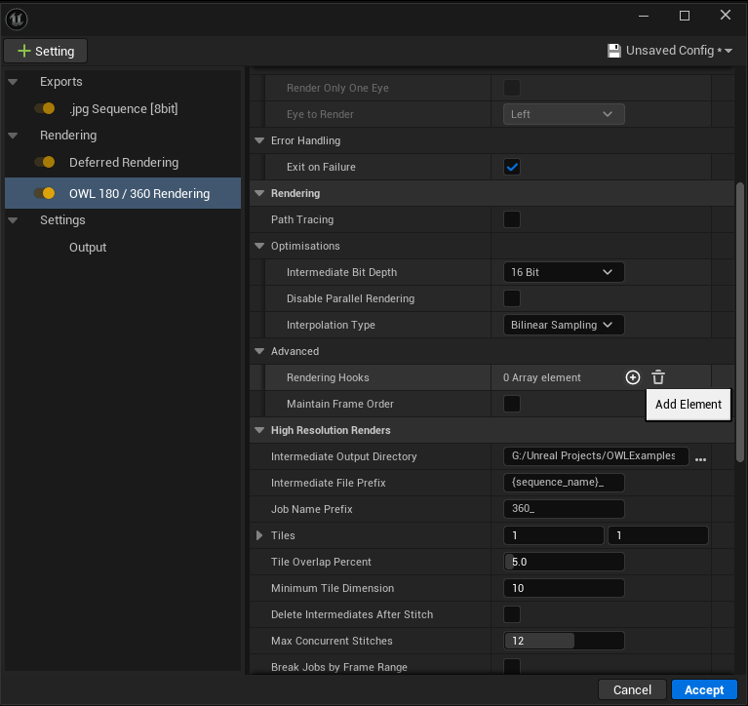Check the Maintain Frame Order checkbox
The height and width of the screenshot is (706, 748).
(512, 404)
